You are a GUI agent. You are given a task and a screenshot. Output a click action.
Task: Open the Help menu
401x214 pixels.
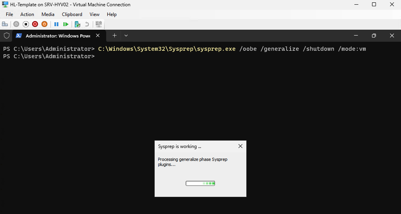pyautogui.click(x=112, y=14)
